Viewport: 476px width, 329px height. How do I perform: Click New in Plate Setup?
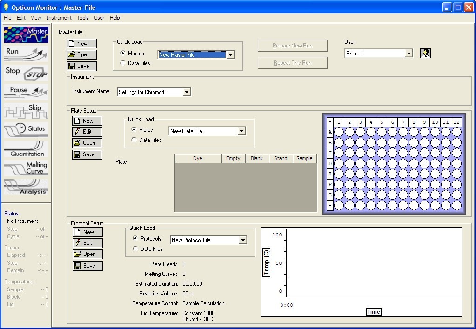(x=87, y=121)
